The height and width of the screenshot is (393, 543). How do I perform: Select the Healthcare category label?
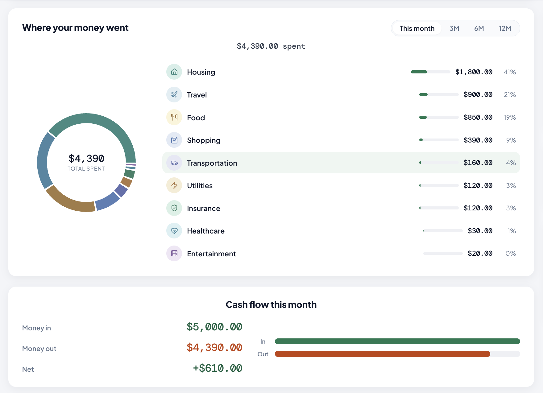[x=206, y=231]
